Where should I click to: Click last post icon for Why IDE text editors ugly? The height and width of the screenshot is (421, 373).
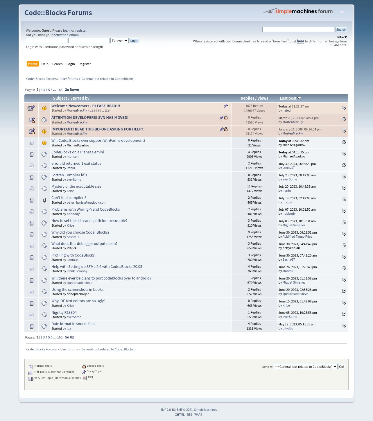point(344,303)
